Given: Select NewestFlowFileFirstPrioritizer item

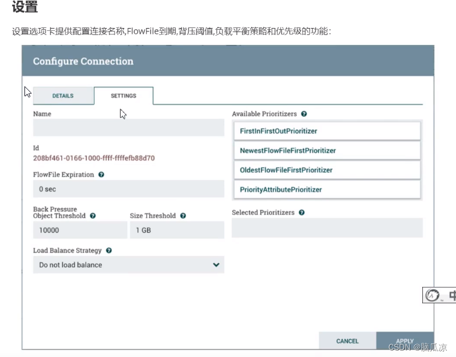Looking at the screenshot, I should 327,150.
